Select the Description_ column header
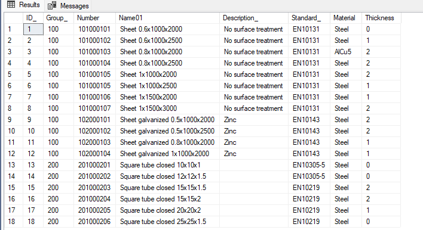The image size is (423, 230). (254, 18)
